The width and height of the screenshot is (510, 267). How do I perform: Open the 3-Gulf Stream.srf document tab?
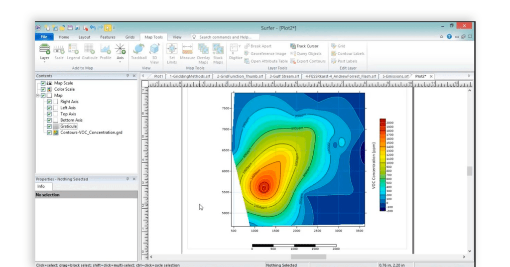[x=284, y=76]
